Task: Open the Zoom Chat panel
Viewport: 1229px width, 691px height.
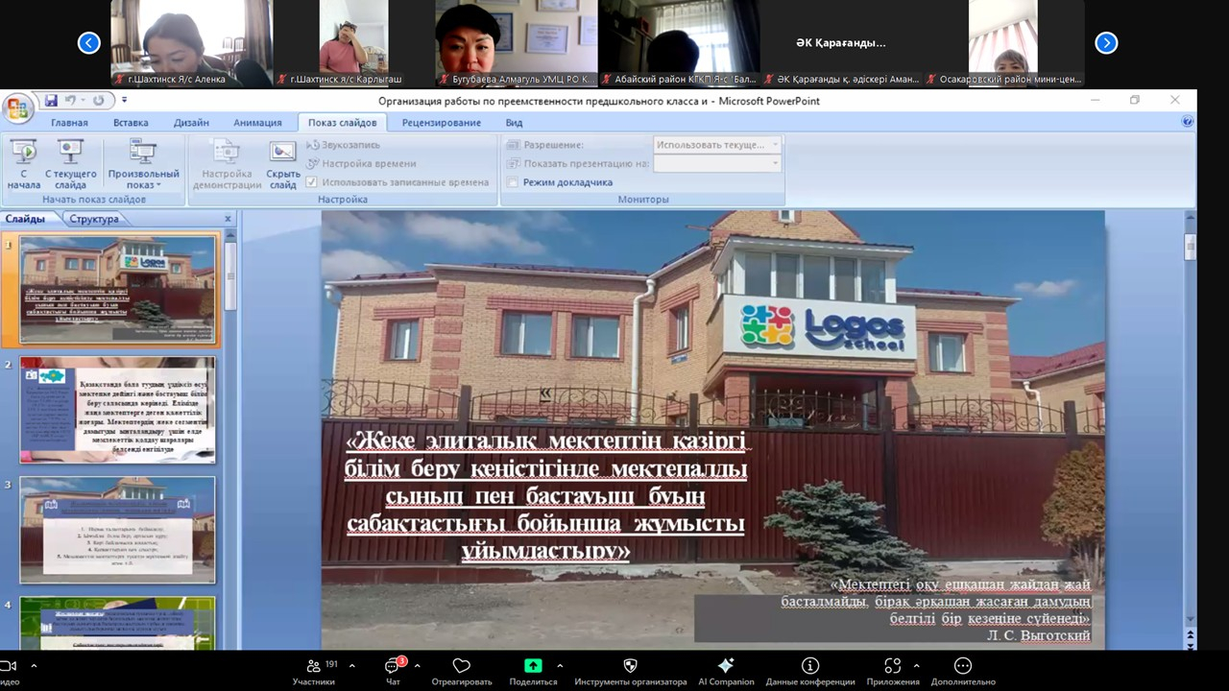Action: click(393, 671)
